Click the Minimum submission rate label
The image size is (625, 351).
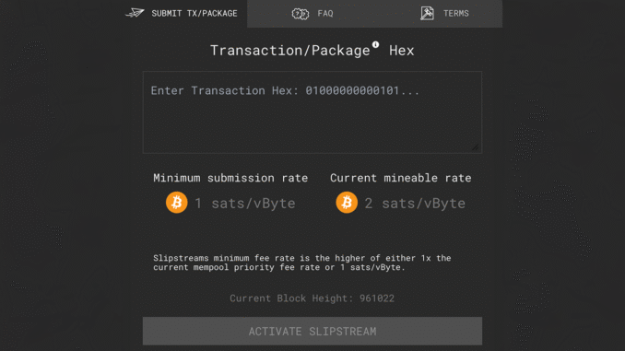tap(230, 178)
